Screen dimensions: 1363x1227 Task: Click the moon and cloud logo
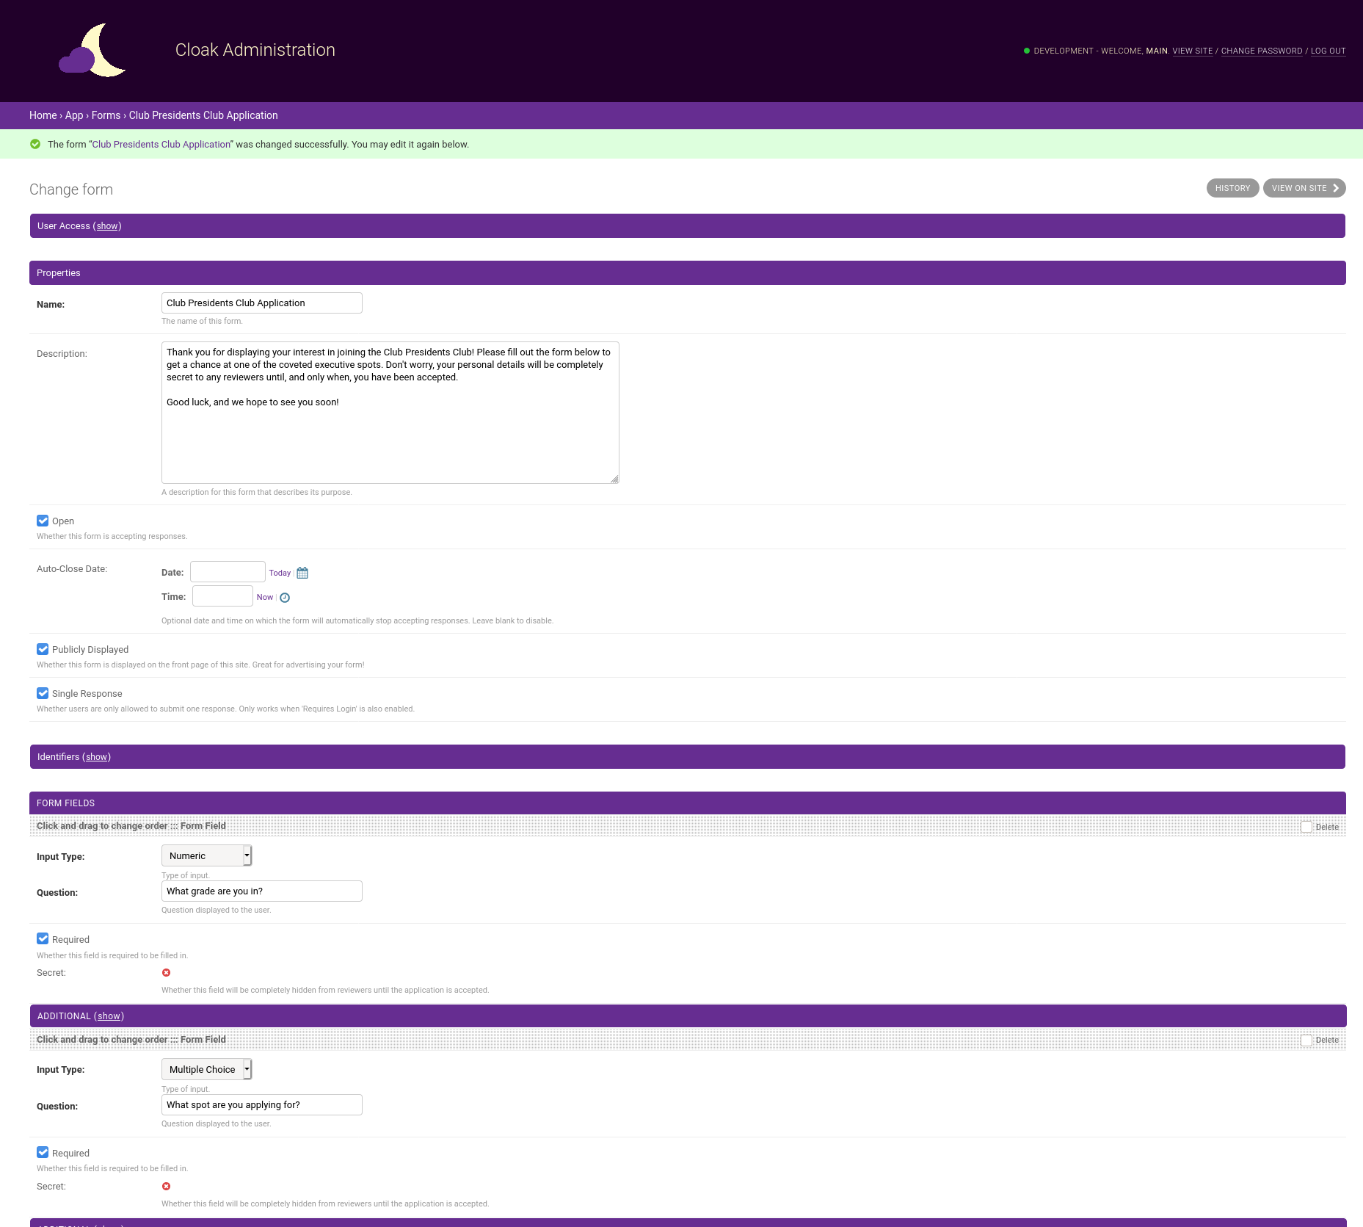(x=92, y=50)
